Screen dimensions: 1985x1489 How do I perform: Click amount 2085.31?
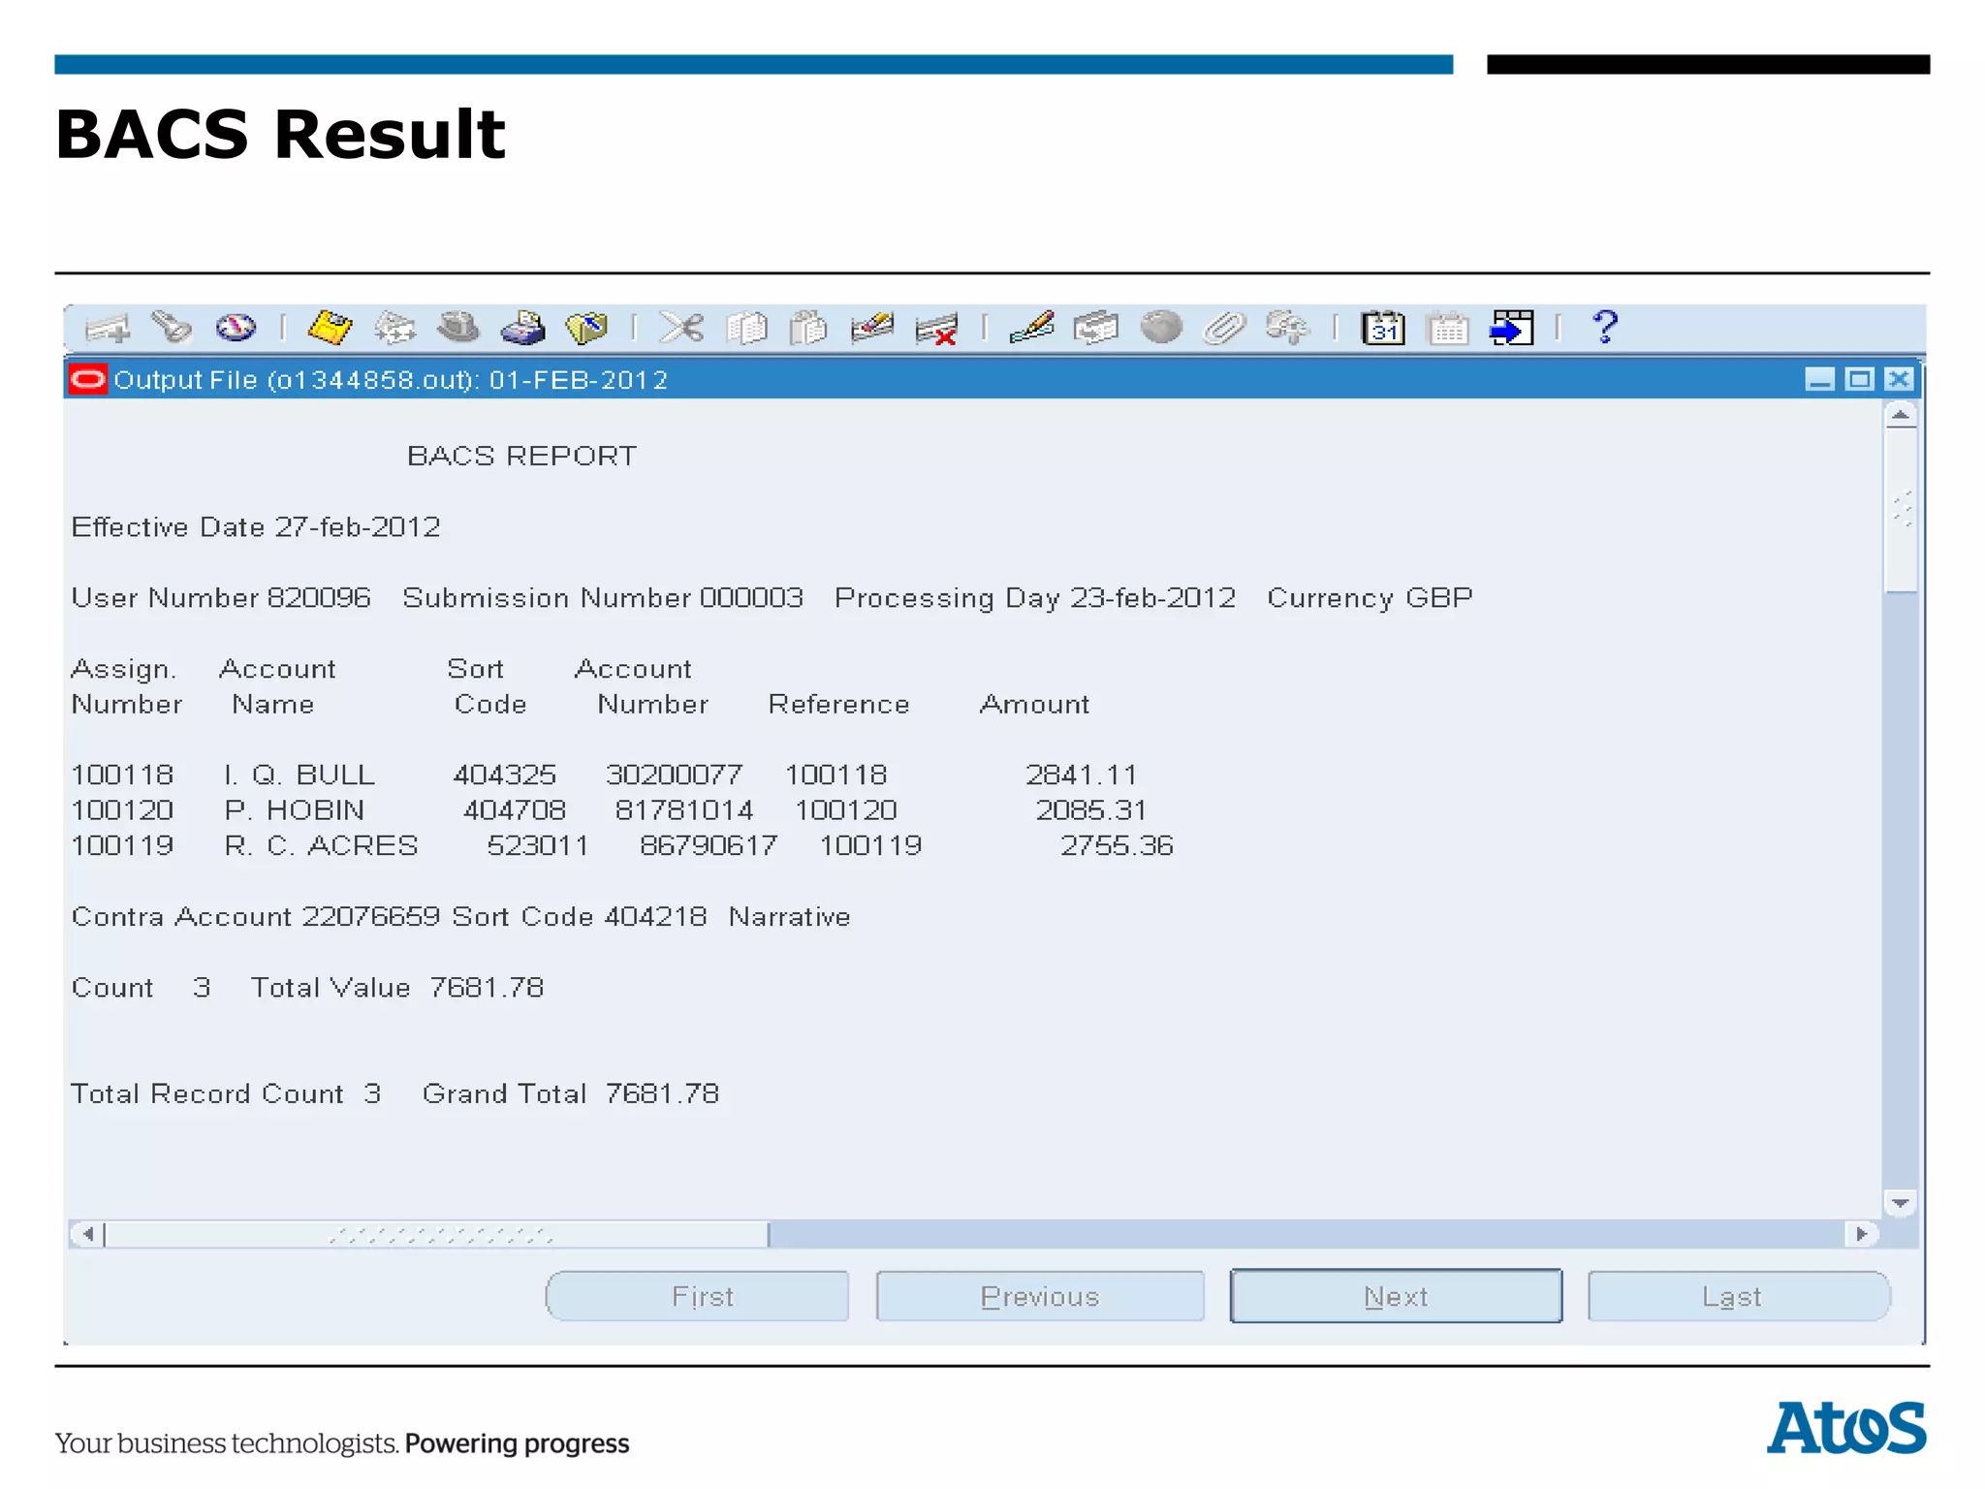pyautogui.click(x=1091, y=809)
